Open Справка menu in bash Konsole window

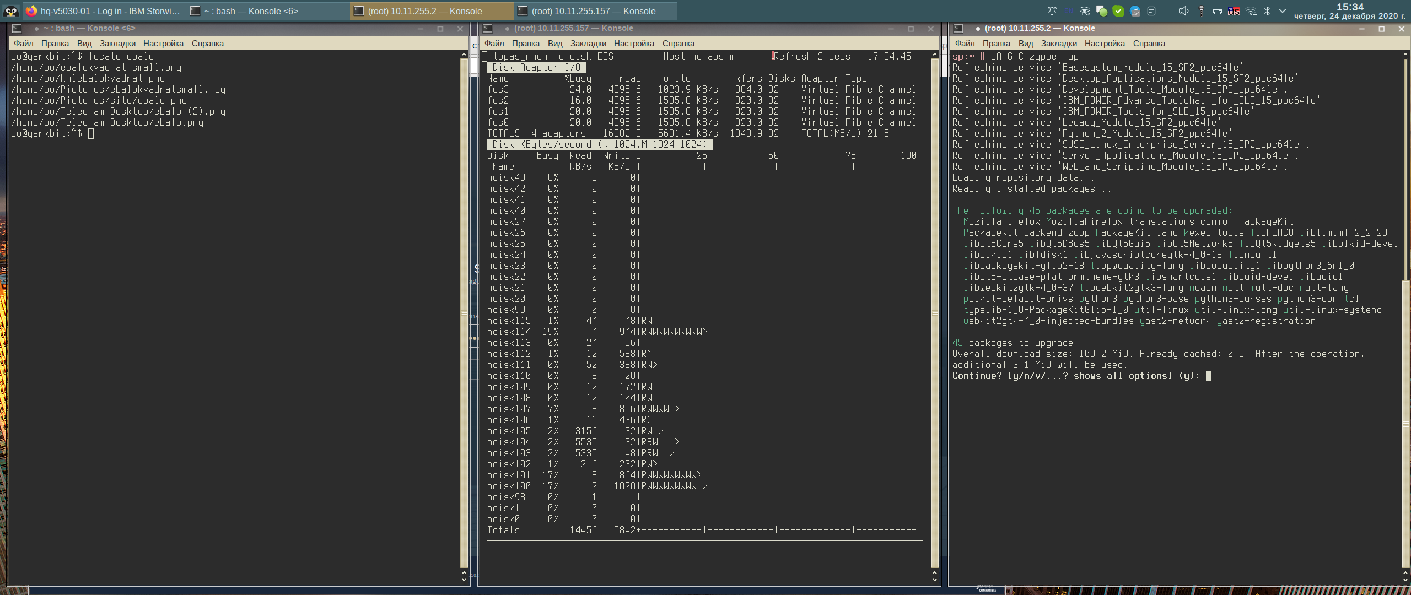click(x=208, y=44)
